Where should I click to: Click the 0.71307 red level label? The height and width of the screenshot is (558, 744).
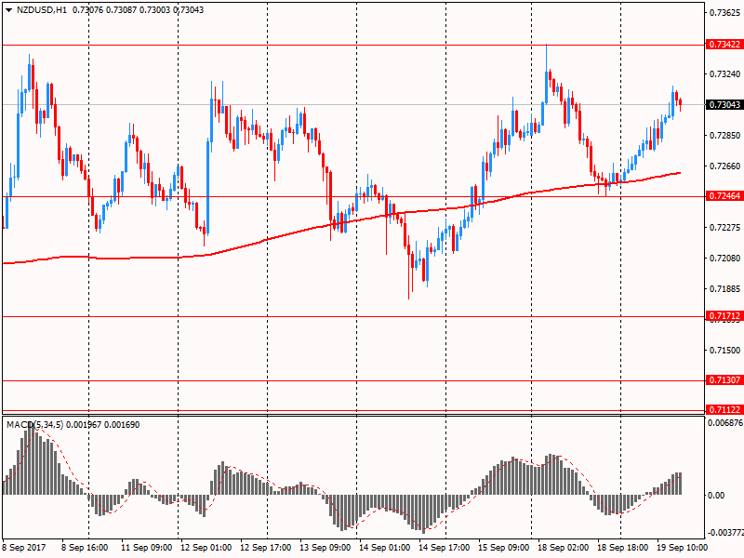pos(724,380)
